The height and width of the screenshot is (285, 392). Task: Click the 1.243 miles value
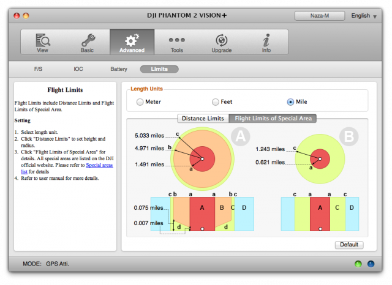(270, 149)
